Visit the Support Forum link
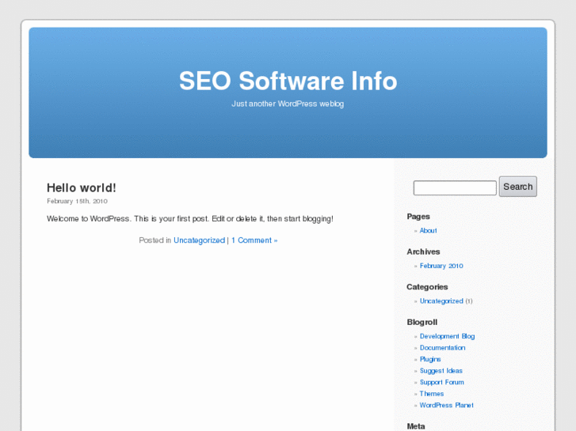Viewport: 576px width, 431px height. pos(441,382)
